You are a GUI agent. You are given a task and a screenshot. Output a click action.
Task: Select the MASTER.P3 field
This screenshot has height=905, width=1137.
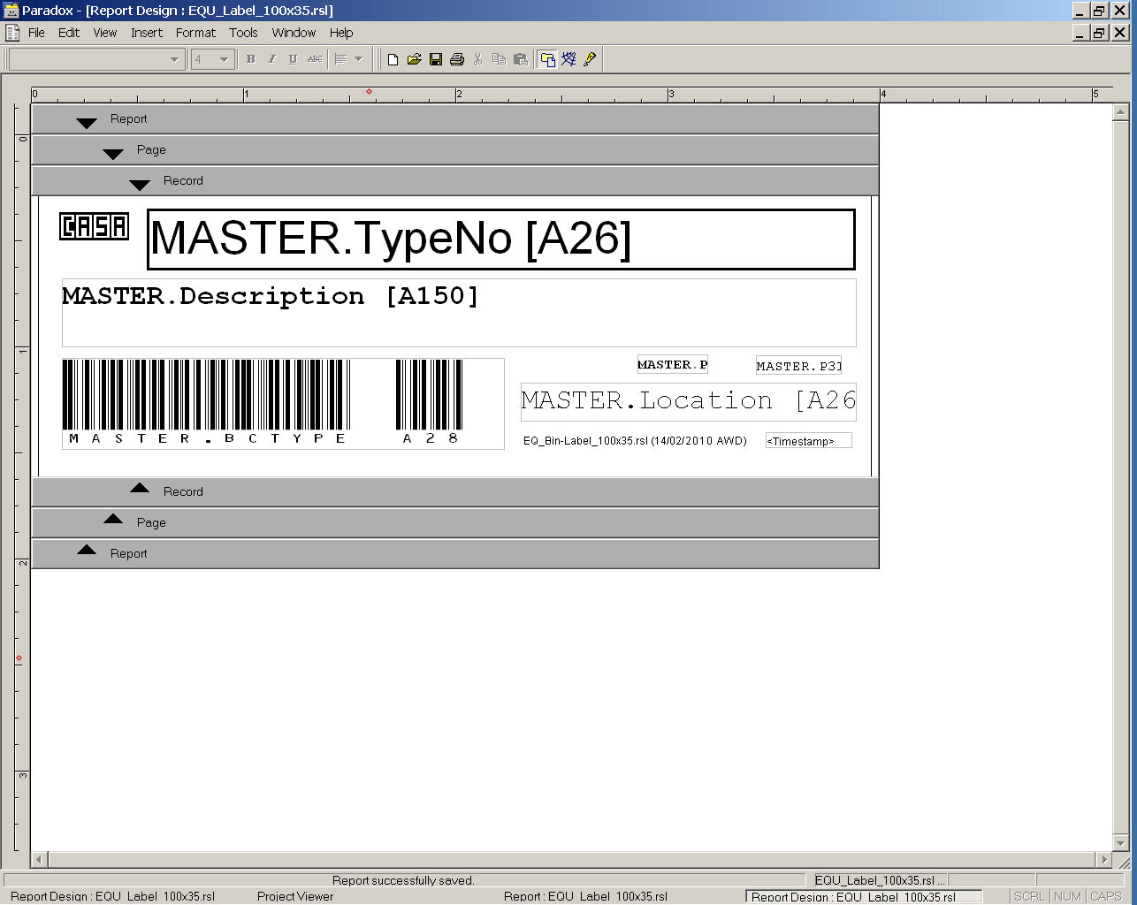798,365
